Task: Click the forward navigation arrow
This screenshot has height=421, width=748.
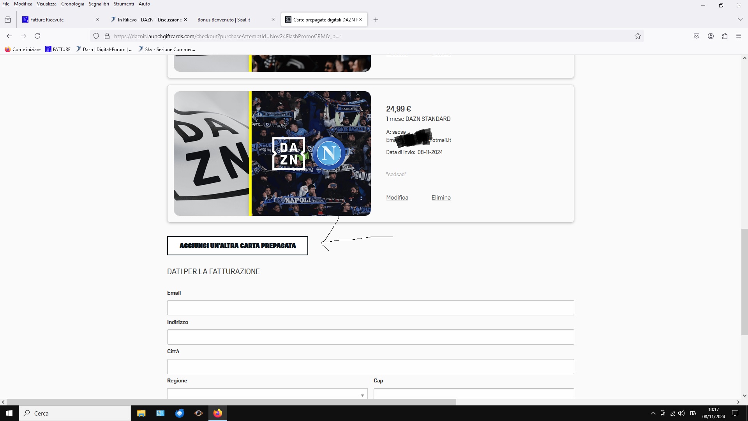Action: [x=23, y=36]
